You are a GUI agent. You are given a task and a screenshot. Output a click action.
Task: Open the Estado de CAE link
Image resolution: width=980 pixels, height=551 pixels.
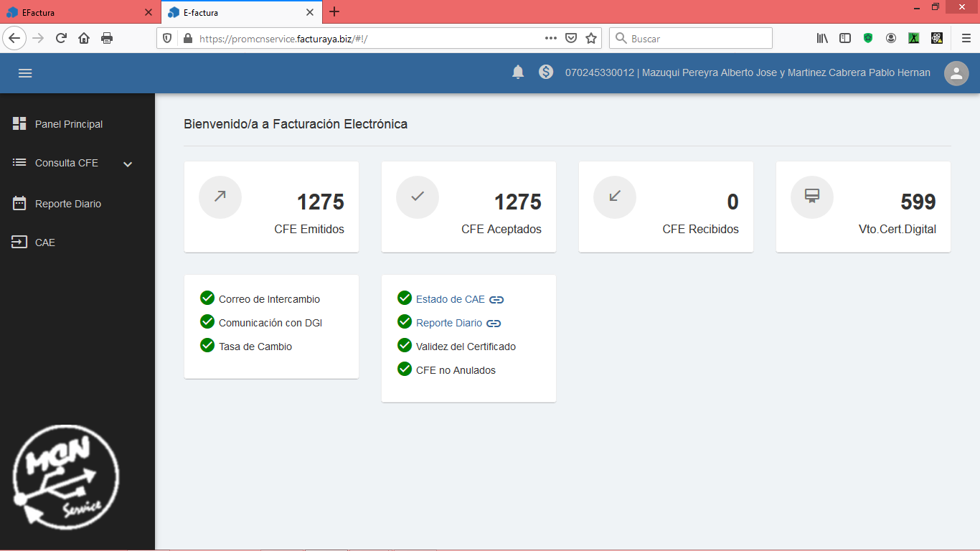coord(450,299)
